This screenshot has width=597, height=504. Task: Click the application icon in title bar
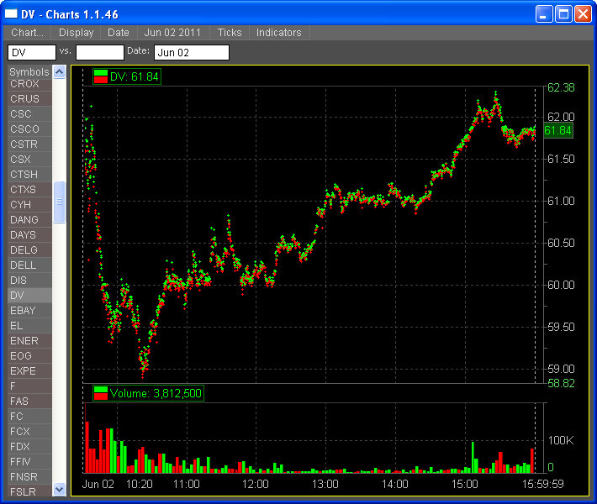[11, 14]
